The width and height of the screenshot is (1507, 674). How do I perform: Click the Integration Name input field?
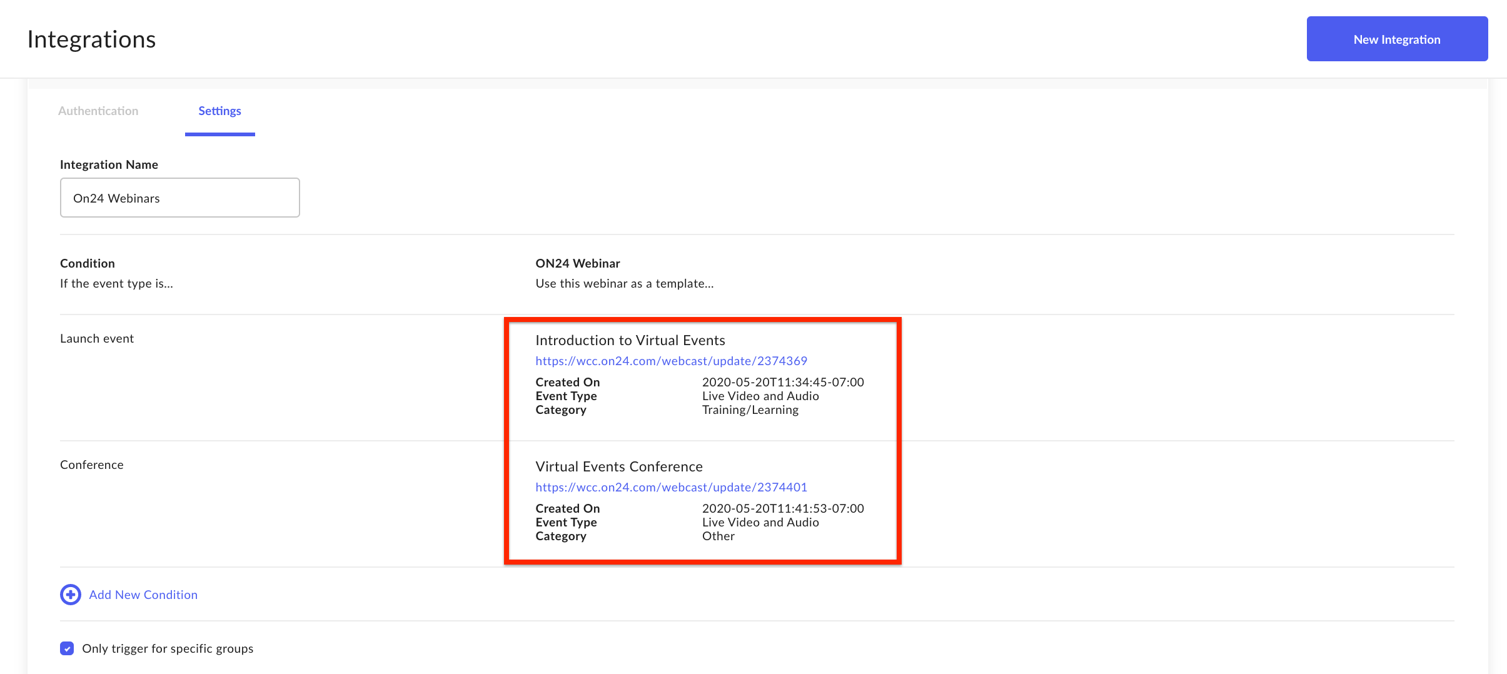tap(179, 198)
